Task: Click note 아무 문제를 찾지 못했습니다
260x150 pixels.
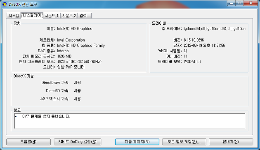Action: coord(46,116)
